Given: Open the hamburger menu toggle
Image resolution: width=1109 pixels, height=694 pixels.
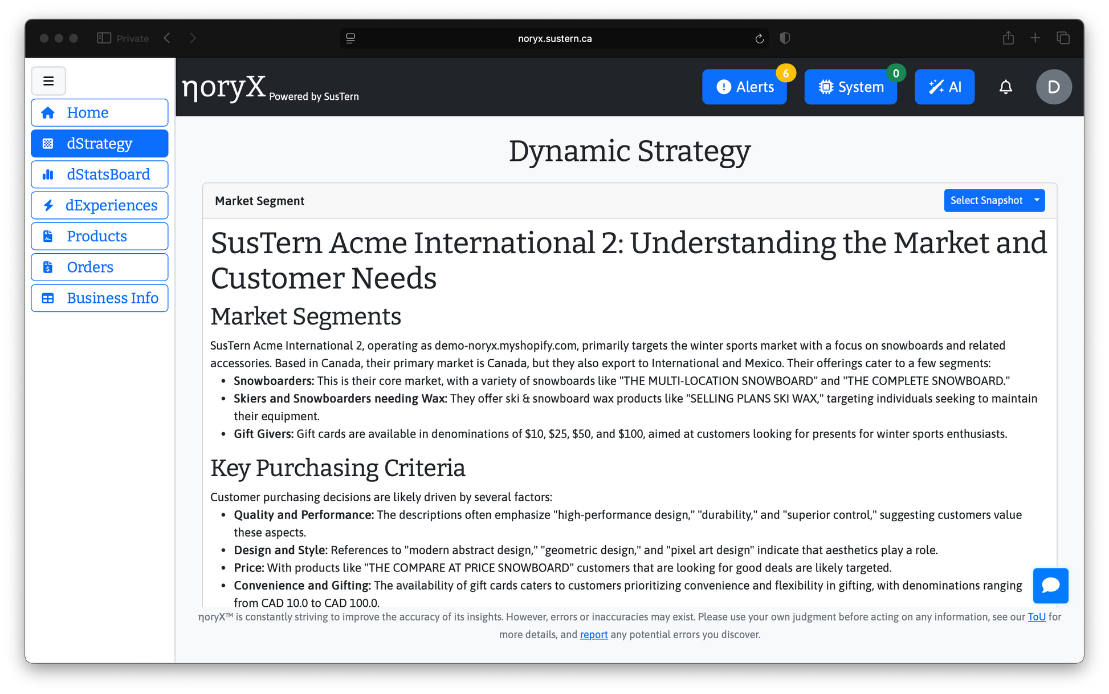Looking at the screenshot, I should click(48, 81).
